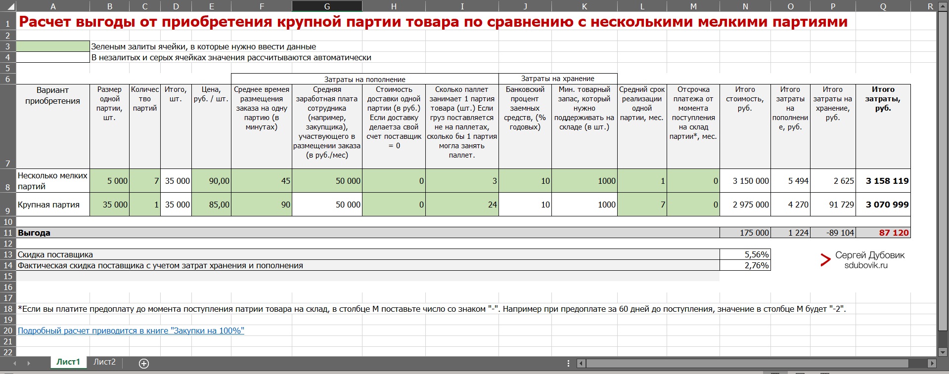
Task: Select row 11 header
Action: pyautogui.click(x=8, y=233)
